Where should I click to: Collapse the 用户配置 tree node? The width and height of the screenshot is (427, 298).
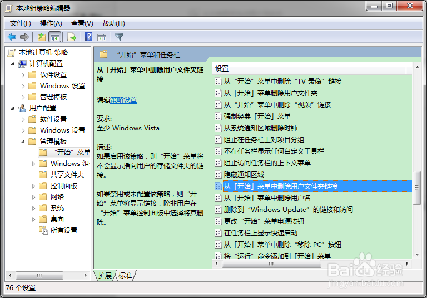[x=13, y=108]
